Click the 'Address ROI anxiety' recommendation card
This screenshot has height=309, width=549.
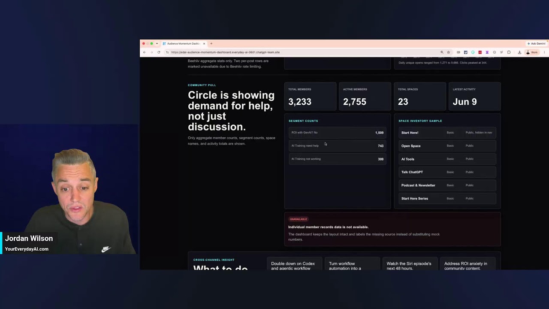click(468, 264)
